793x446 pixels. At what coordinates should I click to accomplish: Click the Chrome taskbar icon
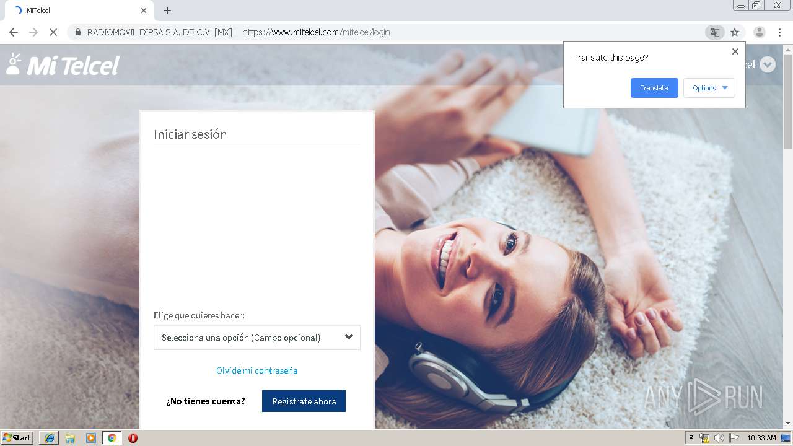(x=112, y=438)
